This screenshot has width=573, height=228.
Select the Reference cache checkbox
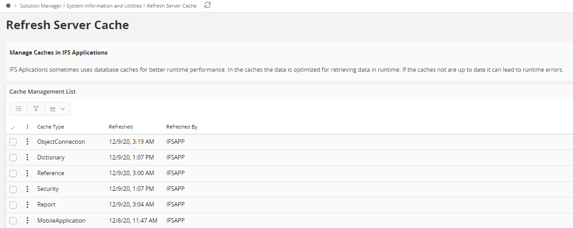[13, 173]
